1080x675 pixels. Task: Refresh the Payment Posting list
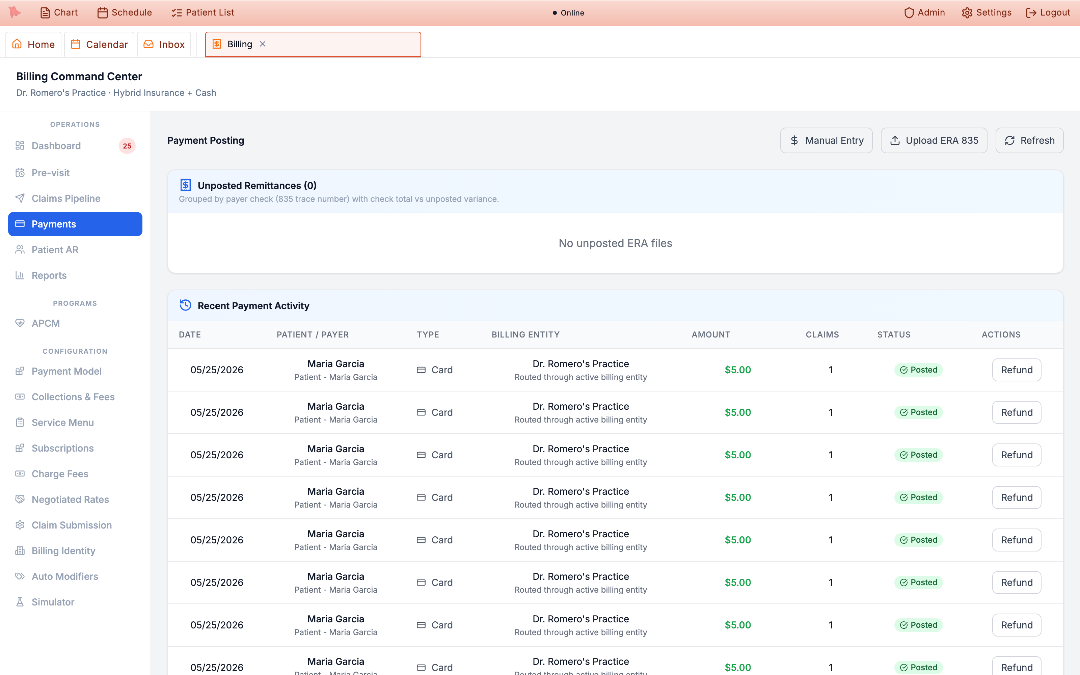click(1029, 141)
